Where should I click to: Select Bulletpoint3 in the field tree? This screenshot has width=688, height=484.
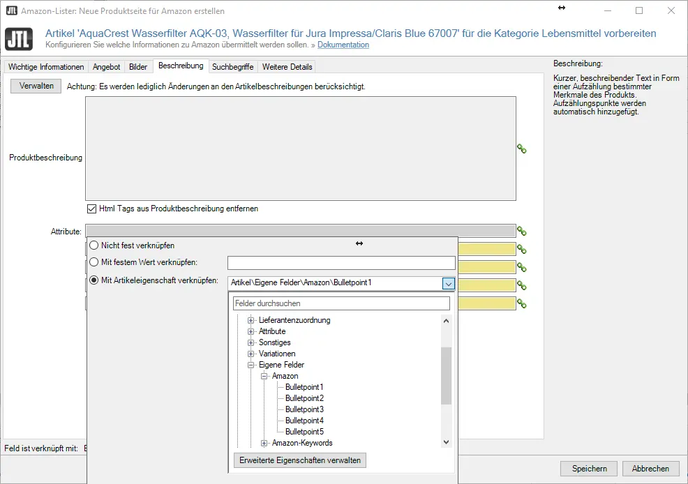pos(304,409)
